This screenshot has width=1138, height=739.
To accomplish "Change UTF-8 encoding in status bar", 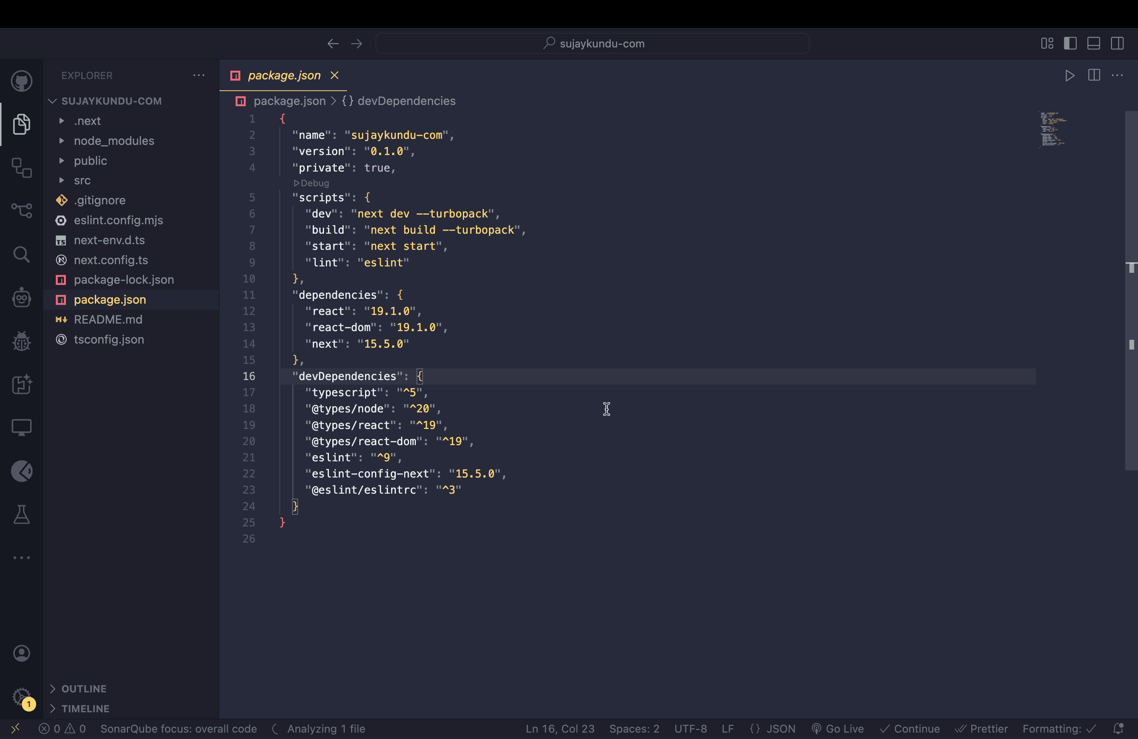I will click(691, 728).
